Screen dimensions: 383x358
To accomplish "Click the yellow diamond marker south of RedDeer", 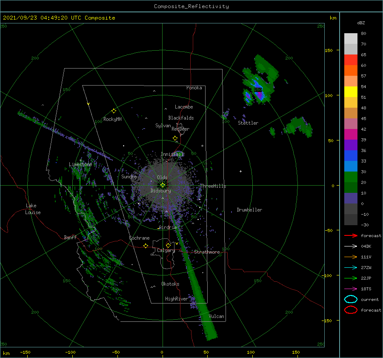I will click(175, 138).
